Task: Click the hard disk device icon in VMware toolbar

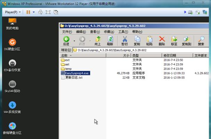Action: pyautogui.click(x=190, y=13)
